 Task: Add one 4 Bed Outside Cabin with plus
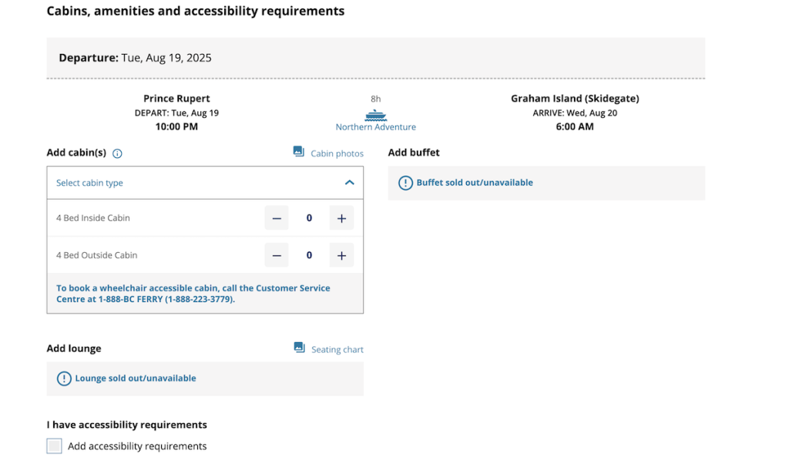341,255
